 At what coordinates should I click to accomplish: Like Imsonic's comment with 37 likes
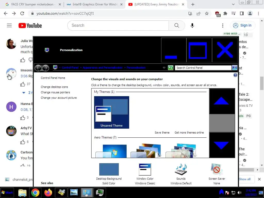pyautogui.click(x=23, y=84)
